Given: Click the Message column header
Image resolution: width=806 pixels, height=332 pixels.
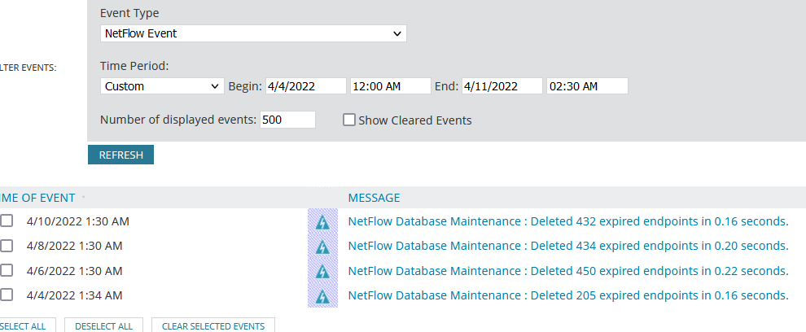Looking at the screenshot, I should [x=374, y=198].
